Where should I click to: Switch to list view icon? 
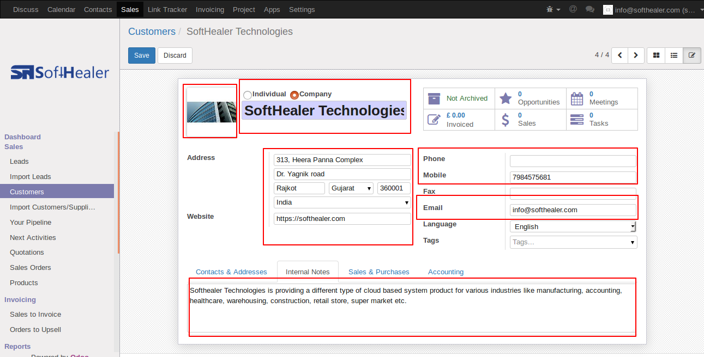click(674, 55)
